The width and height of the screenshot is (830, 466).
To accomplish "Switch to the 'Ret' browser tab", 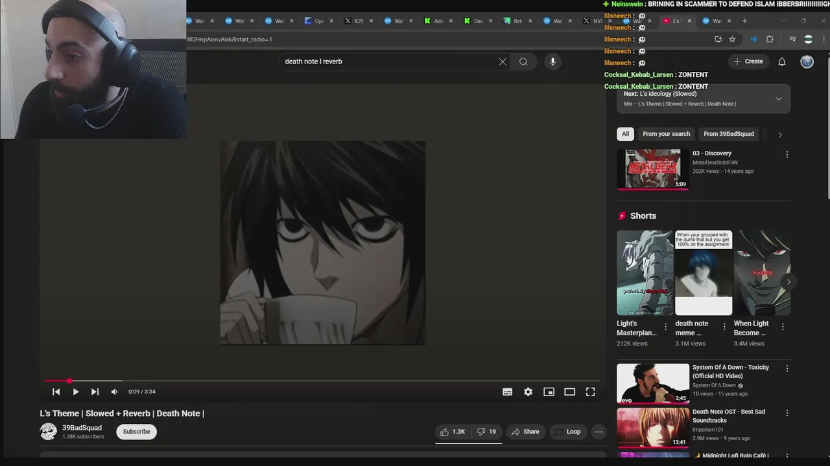I will point(518,21).
